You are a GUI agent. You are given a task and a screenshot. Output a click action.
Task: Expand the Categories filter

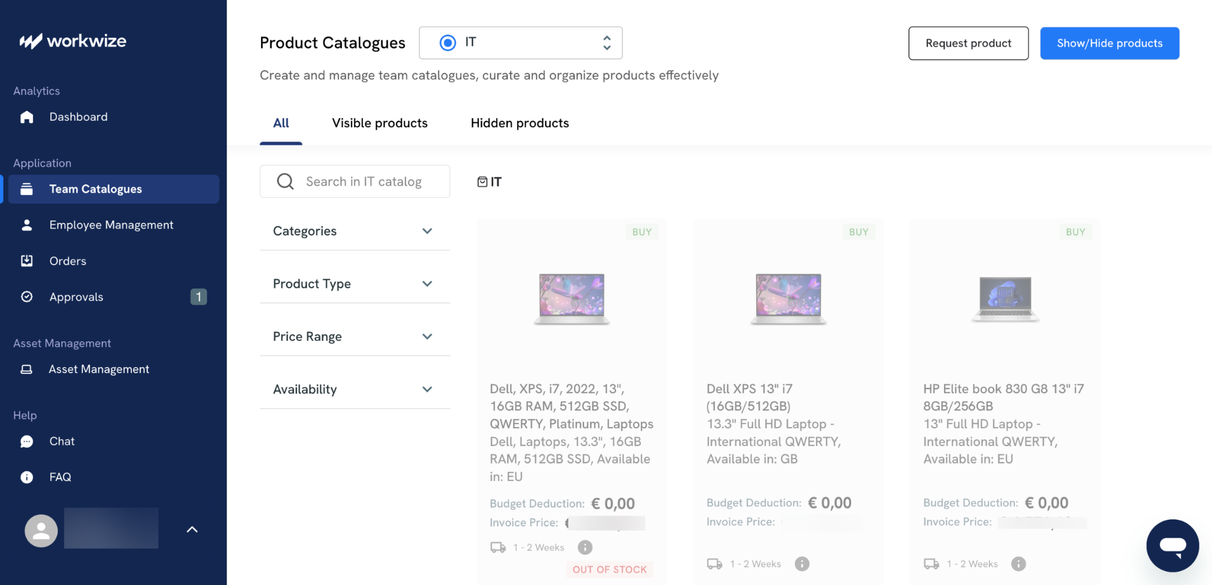tap(355, 231)
